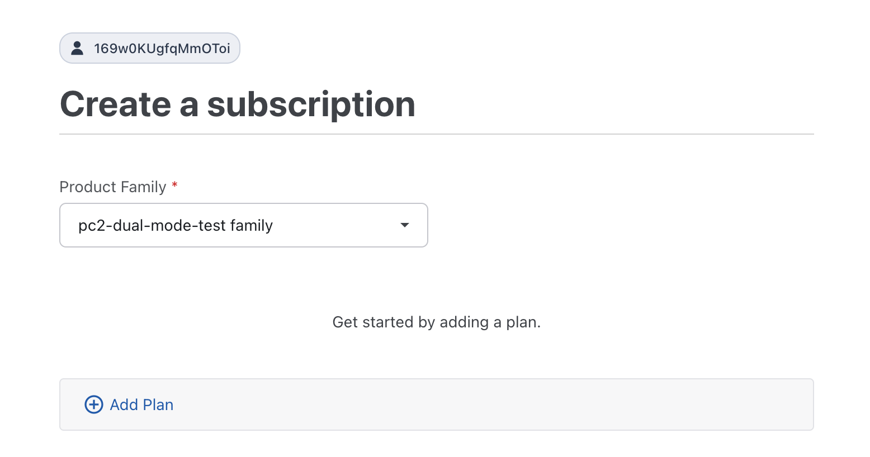The width and height of the screenshot is (870, 457).
Task: Click the divider line under the heading
Action: [436, 134]
